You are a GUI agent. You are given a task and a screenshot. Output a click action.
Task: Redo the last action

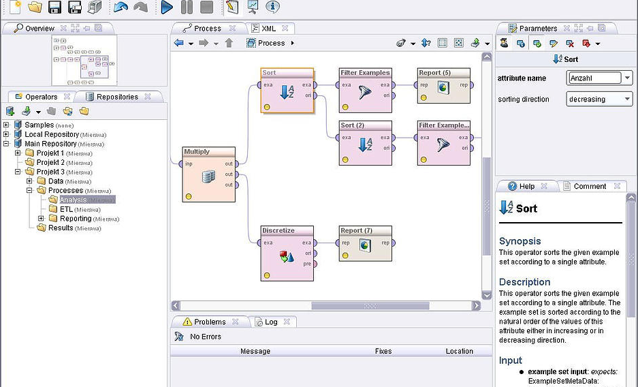click(140, 7)
